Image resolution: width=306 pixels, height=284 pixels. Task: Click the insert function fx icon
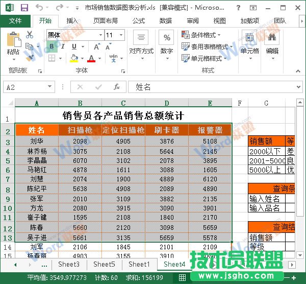tap(117, 87)
